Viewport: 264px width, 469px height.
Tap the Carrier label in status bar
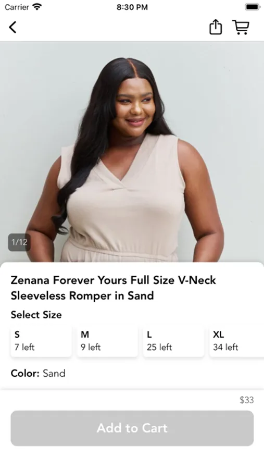point(17,7)
